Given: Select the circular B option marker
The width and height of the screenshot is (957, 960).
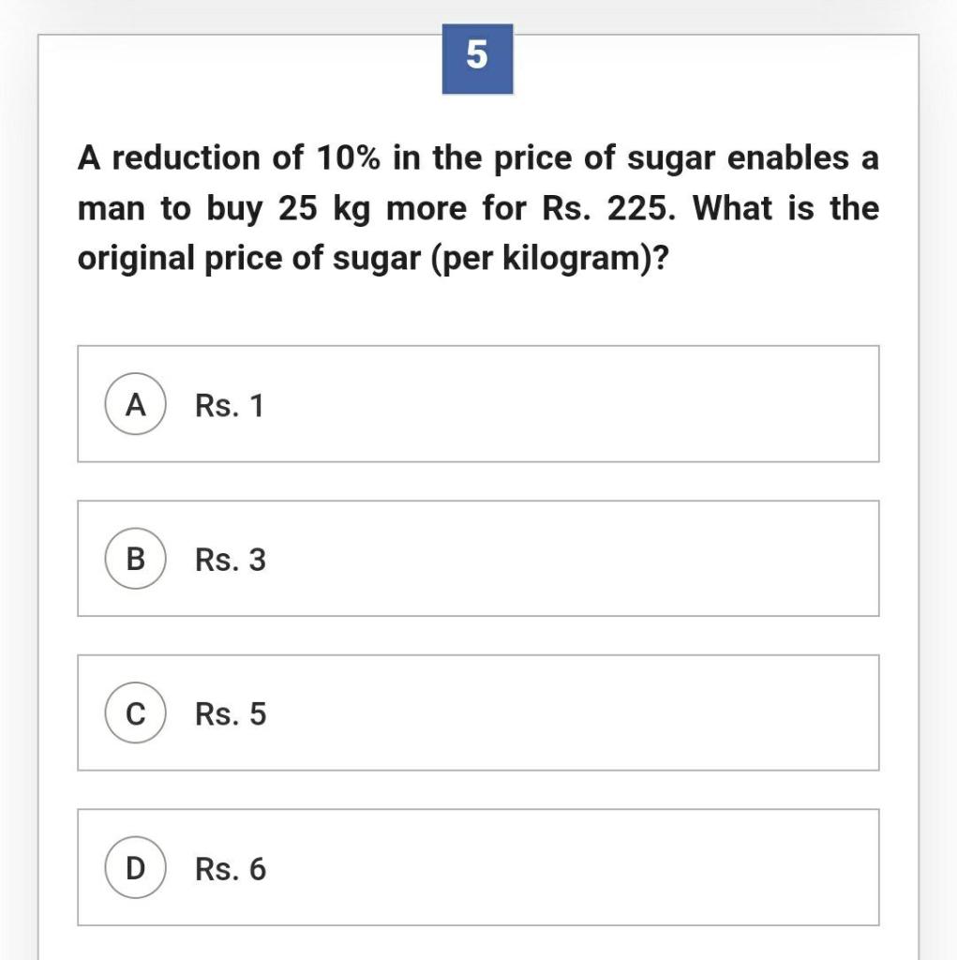Looking at the screenshot, I should point(135,560).
